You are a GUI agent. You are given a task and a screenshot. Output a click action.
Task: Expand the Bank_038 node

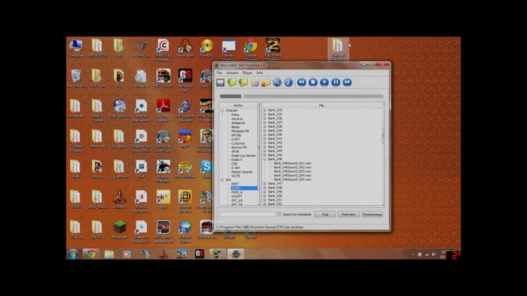click(265, 127)
